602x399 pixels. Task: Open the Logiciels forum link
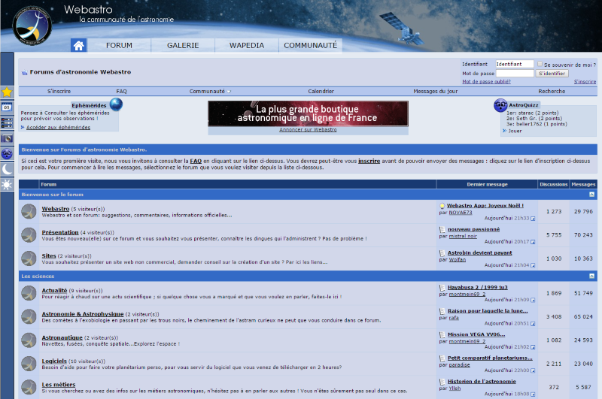coord(54,361)
